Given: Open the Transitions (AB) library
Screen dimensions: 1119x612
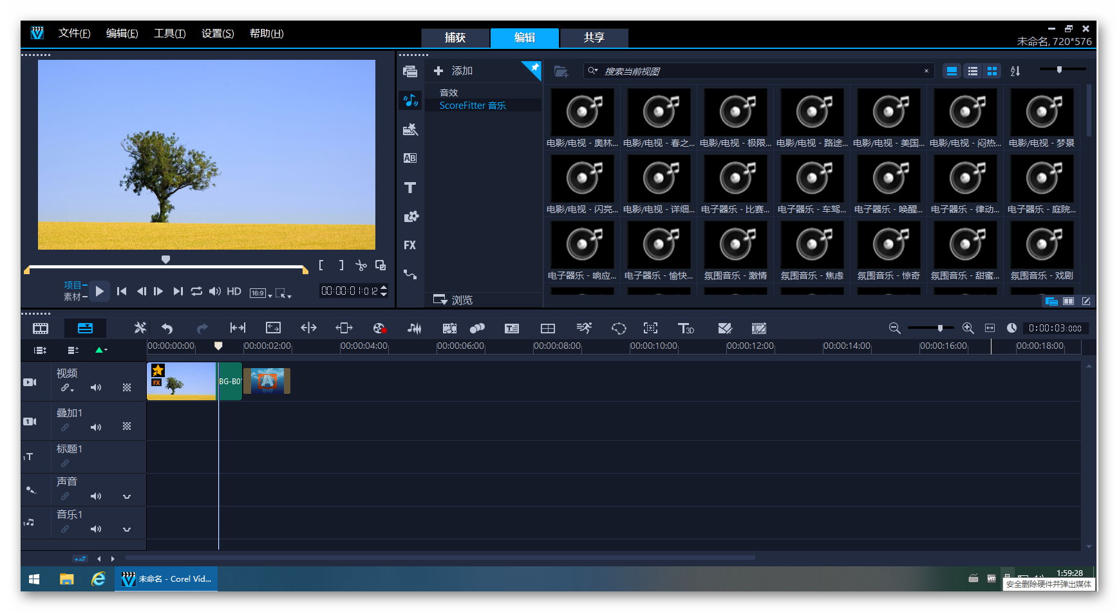Looking at the screenshot, I should [410, 158].
